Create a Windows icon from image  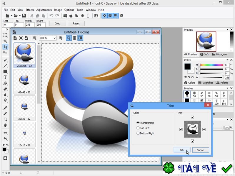click(x=65, y=16)
